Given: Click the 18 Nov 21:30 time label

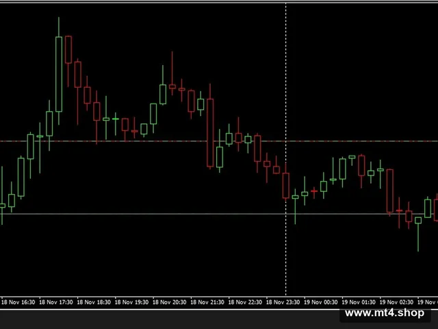Looking at the screenshot, I should click(x=207, y=302).
